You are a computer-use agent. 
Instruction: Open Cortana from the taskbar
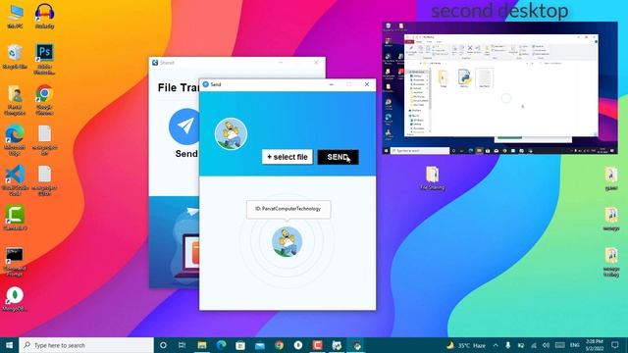pos(163,345)
